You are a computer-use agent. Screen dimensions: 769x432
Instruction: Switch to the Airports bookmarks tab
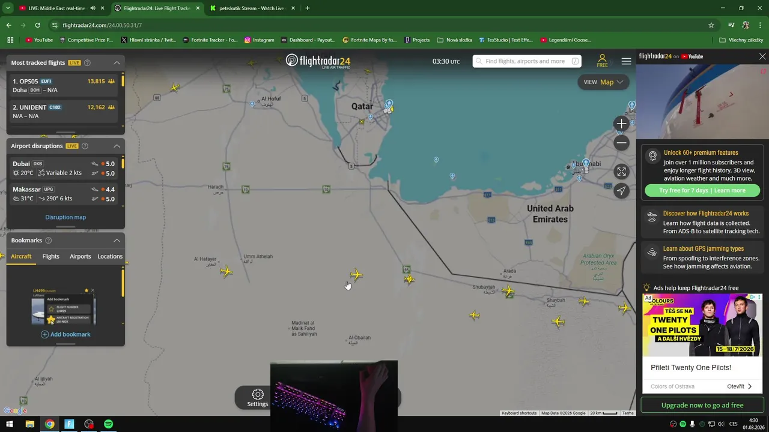[x=80, y=256]
